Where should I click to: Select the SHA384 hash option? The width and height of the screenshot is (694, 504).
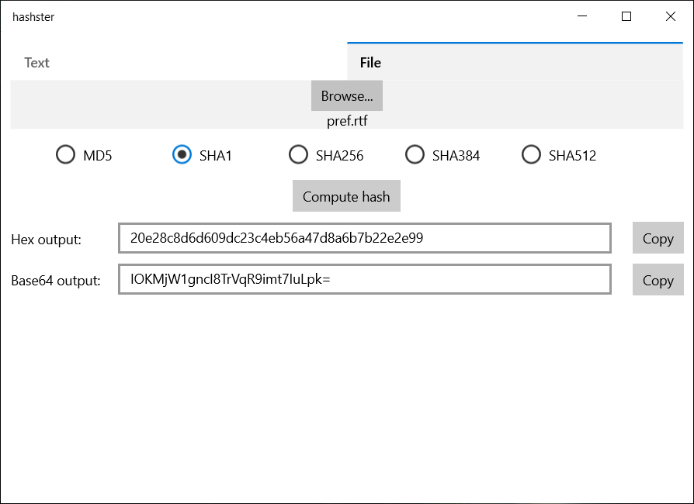[x=415, y=155]
